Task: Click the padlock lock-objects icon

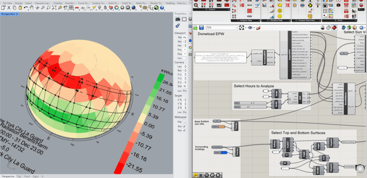Action: coord(105,8)
